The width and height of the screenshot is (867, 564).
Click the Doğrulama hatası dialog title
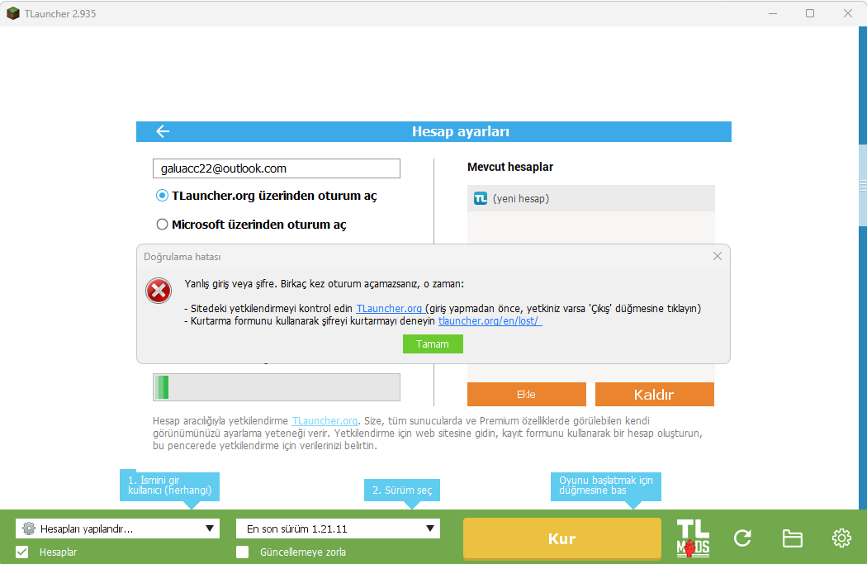click(182, 257)
